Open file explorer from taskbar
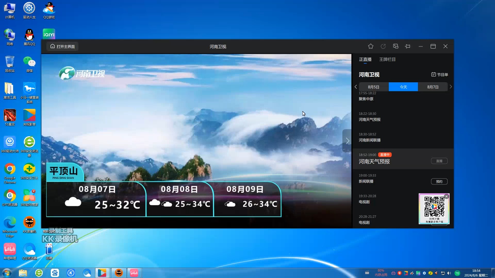Image resolution: width=495 pixels, height=278 pixels. pos(23,273)
